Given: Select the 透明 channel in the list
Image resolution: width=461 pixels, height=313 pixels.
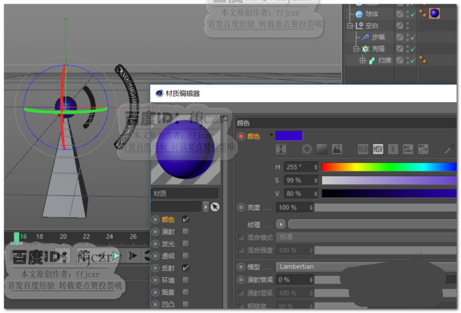Looking at the screenshot, I should [x=168, y=256].
